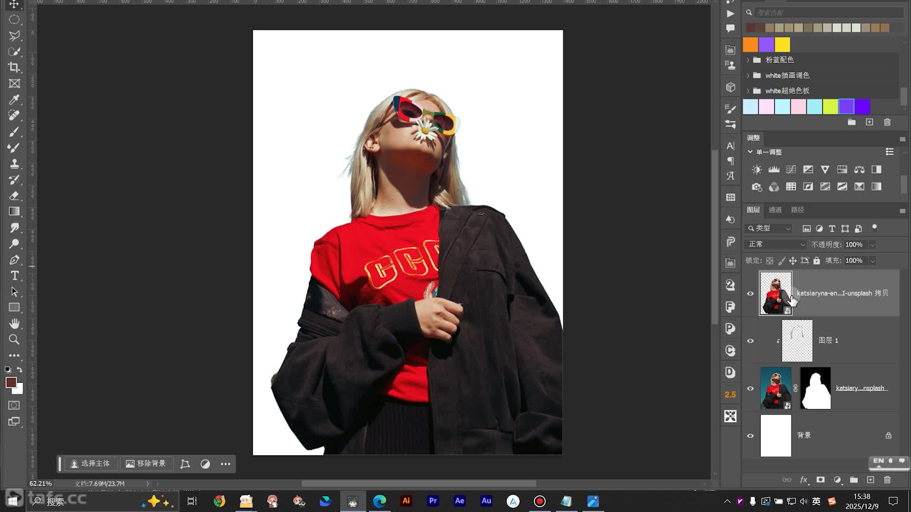This screenshot has width=911, height=512.
Task: Open the 调整 panel tab
Action: 753,138
